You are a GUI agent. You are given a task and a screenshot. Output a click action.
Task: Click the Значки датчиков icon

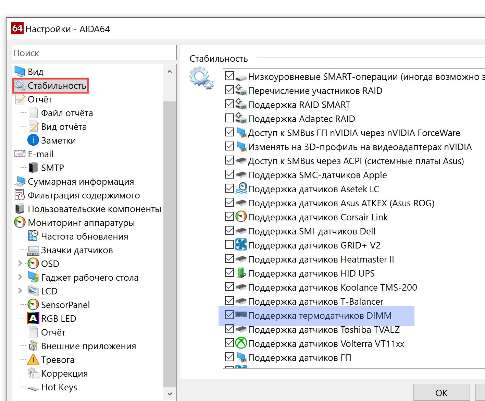tap(33, 251)
